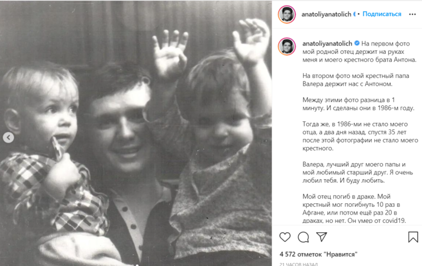Share the post with the paper plane icon
Screen dimensions: 422x266
321,236
